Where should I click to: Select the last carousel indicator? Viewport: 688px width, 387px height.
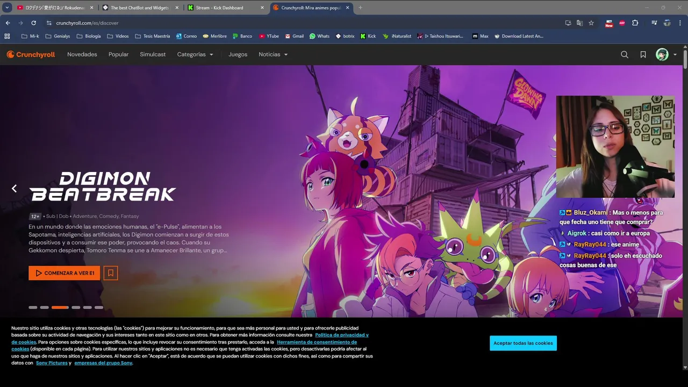click(99, 307)
